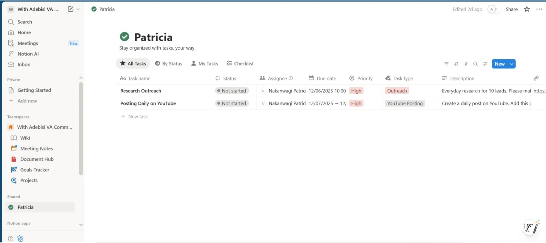Open database automations via lightning icon
Screen dimensions: 546x243
[466, 64]
